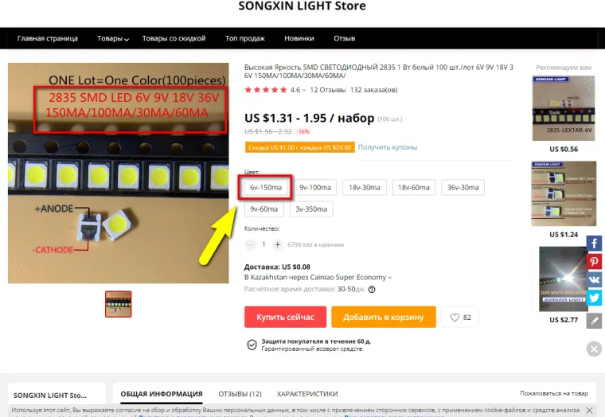Click the pencil edit icon
This screenshot has height=417, width=605.
coord(594,321)
